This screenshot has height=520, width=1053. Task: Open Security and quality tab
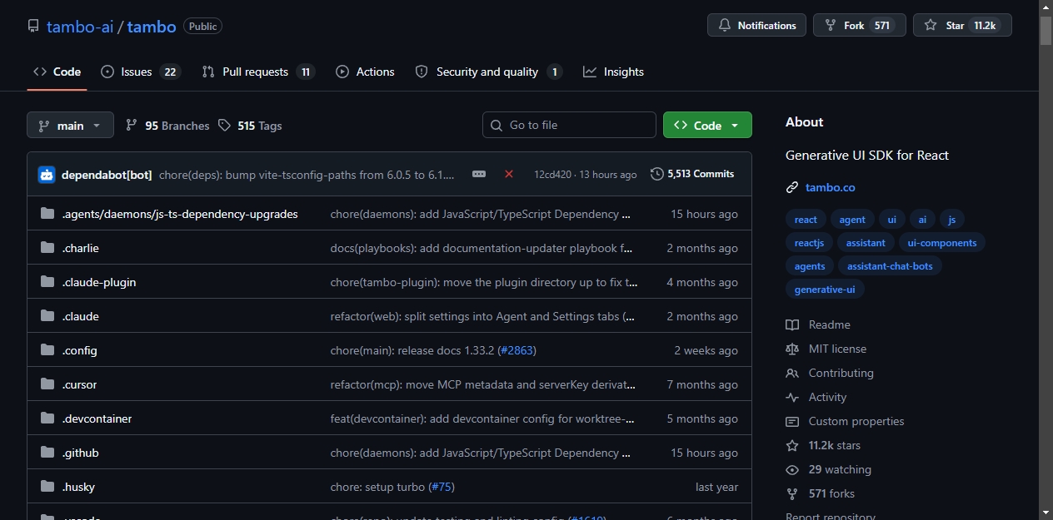(x=488, y=72)
